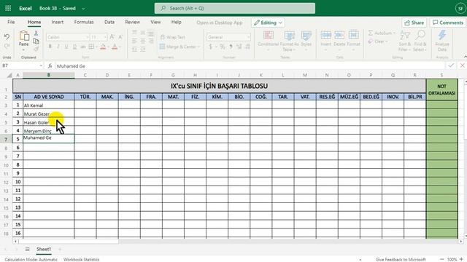Click the zoom out minus icon
The image size is (467, 262).
coord(442,259)
